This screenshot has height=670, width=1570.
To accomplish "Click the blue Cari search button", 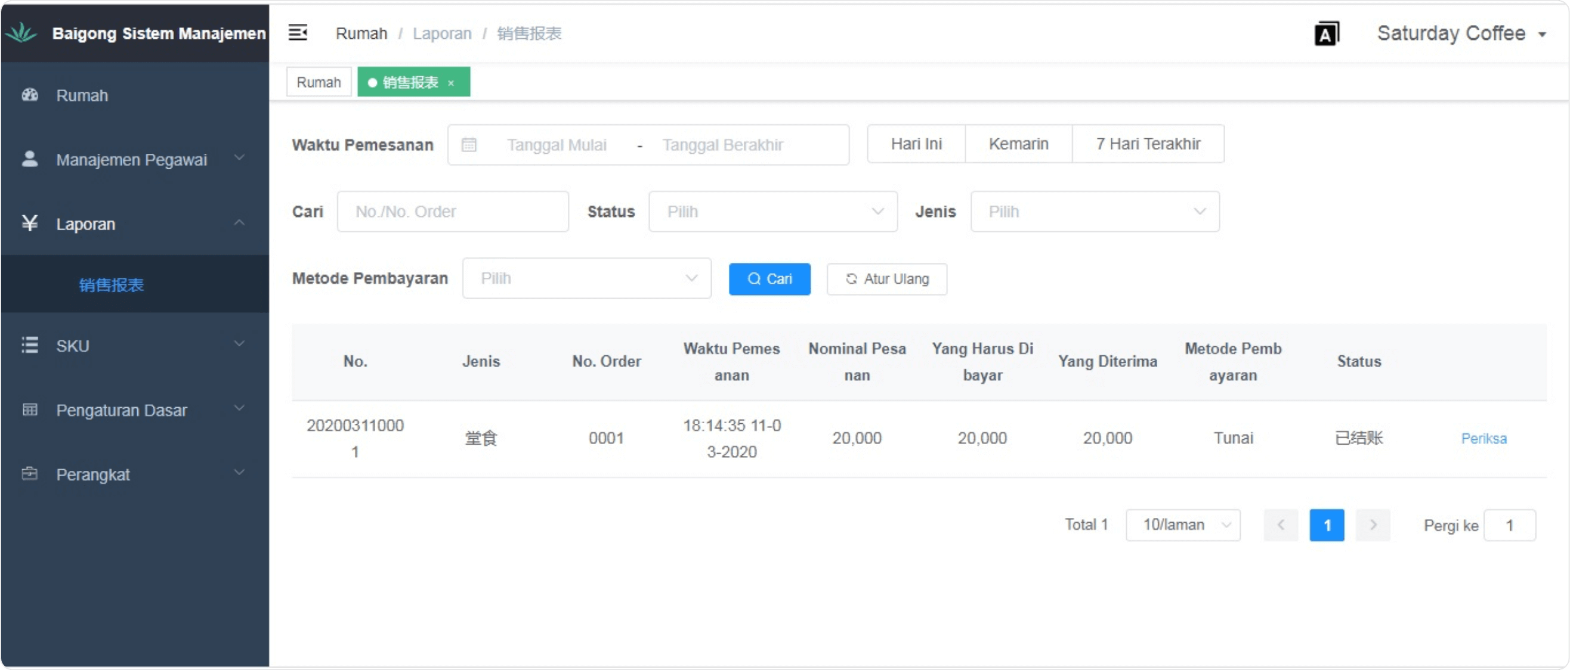I will point(769,279).
